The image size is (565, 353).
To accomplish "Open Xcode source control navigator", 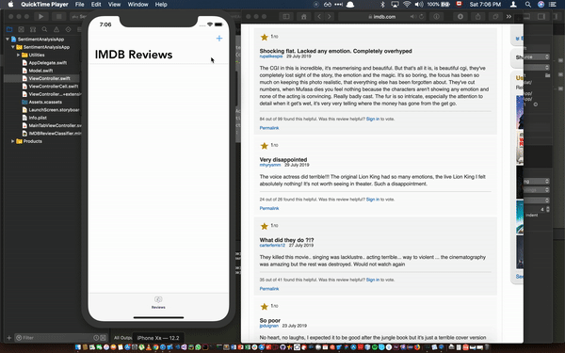I will click(22, 29).
